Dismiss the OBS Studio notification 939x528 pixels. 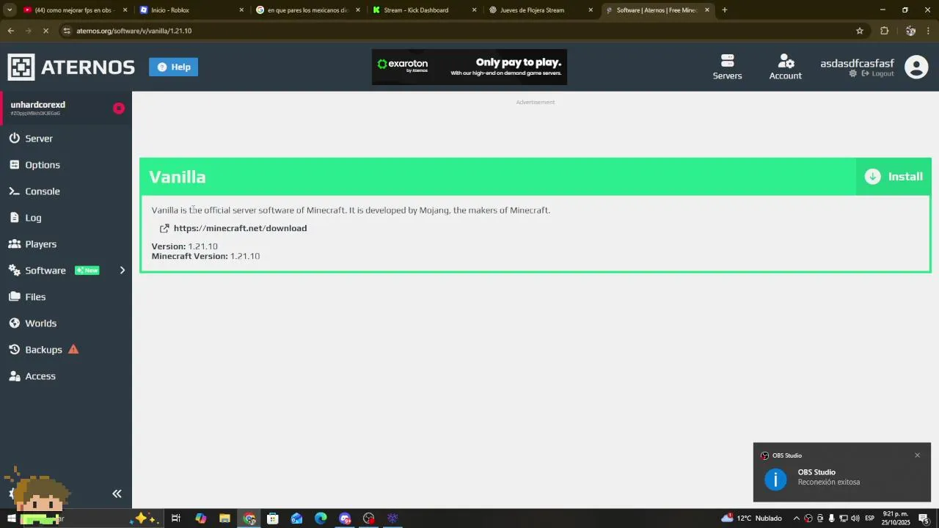(917, 455)
